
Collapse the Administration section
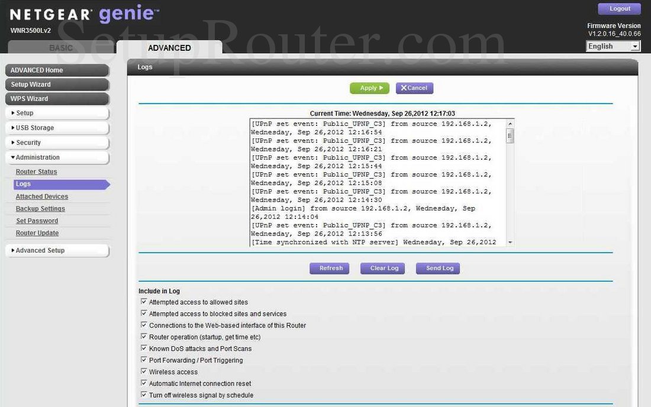(x=57, y=157)
